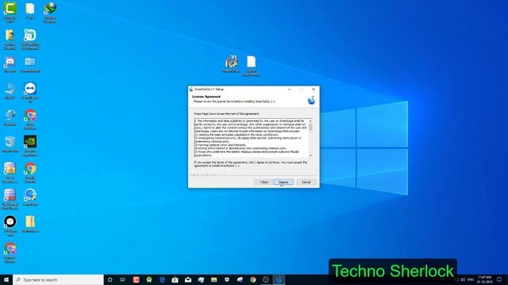Launch TeamViewer from the desktop

point(30,92)
